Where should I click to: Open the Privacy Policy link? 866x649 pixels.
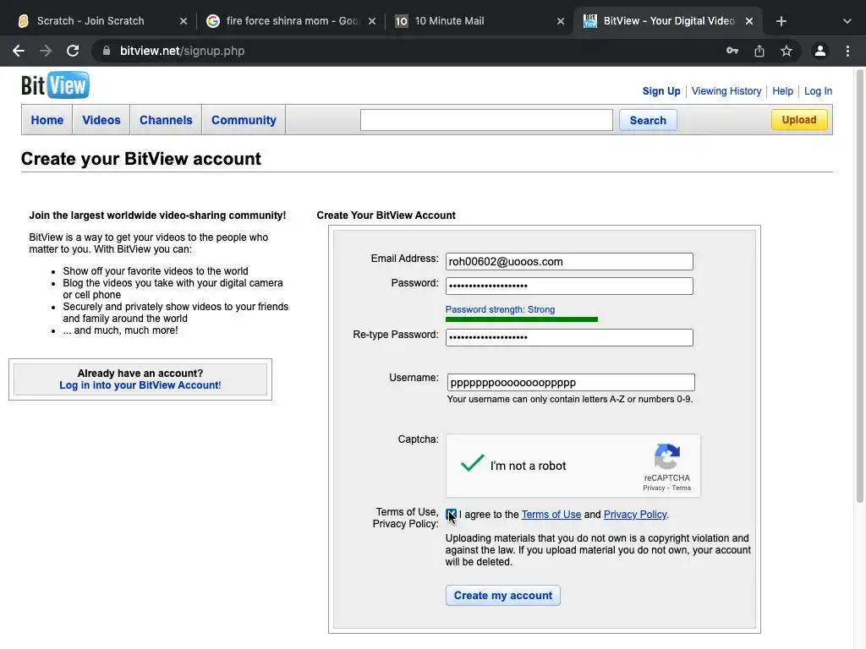(x=635, y=515)
